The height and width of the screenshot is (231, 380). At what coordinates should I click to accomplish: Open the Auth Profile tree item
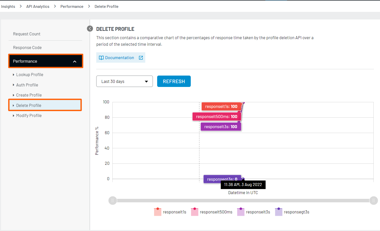click(27, 85)
